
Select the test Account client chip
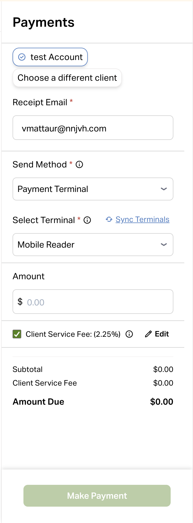(x=50, y=57)
